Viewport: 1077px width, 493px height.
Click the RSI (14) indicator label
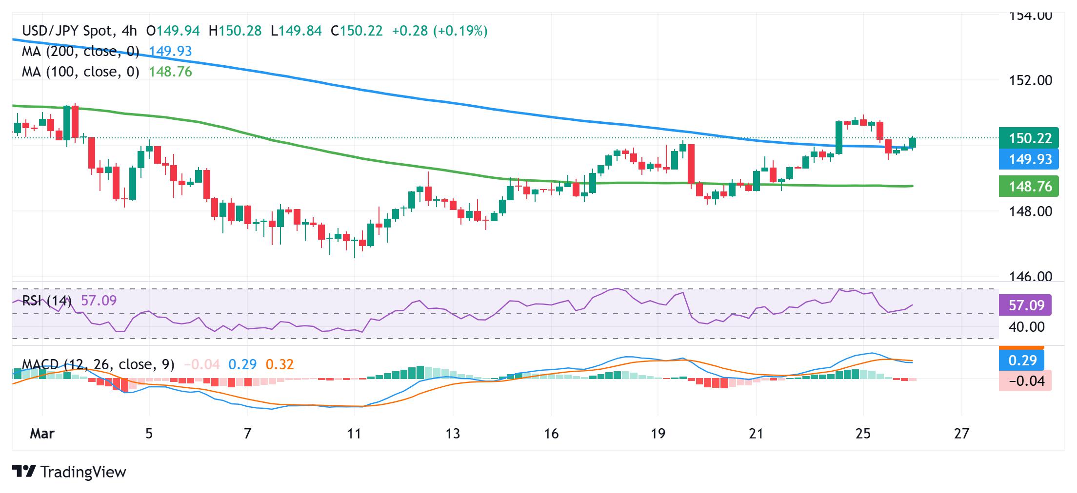[x=47, y=301]
